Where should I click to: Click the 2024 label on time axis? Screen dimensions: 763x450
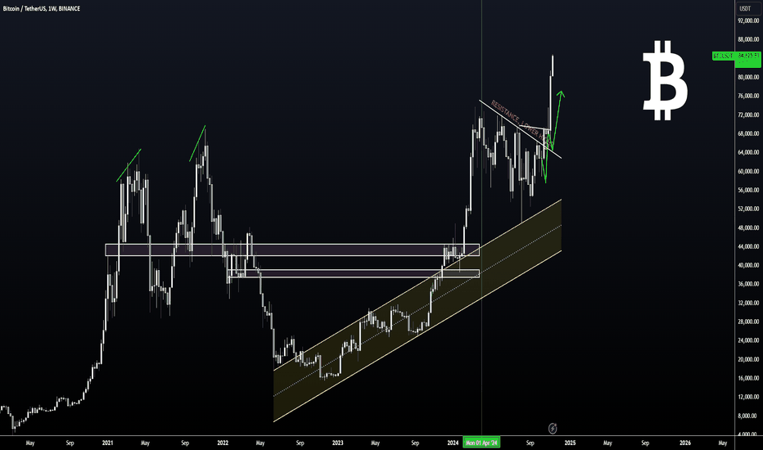point(453,443)
